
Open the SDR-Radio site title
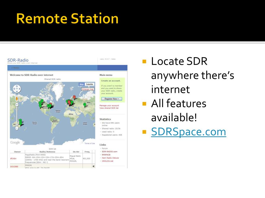[x=18, y=60]
